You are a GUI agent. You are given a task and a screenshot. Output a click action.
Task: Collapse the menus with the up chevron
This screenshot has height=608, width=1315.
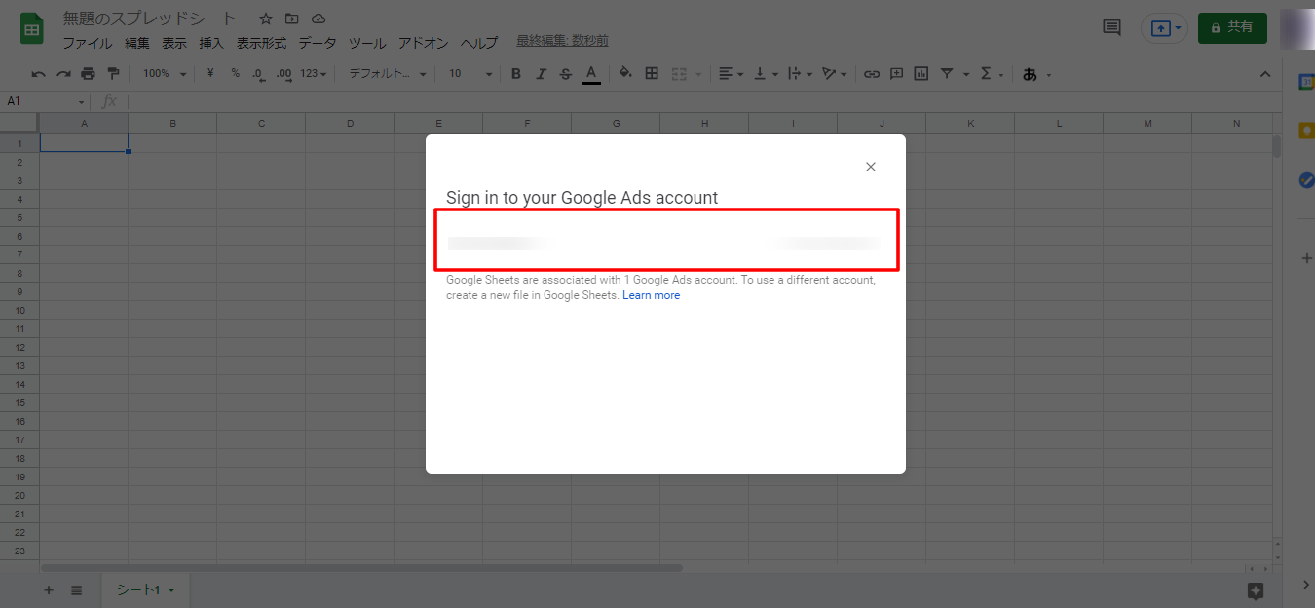pyautogui.click(x=1265, y=74)
